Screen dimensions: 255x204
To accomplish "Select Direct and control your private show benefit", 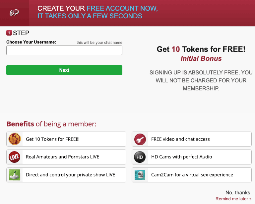I will 66,175.
